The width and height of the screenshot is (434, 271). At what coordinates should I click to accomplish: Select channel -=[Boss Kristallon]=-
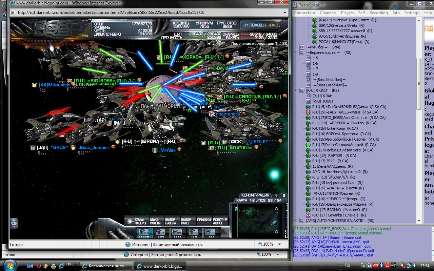pos(329,80)
